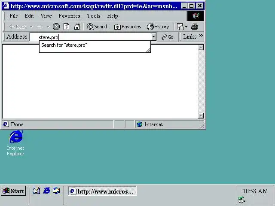
Task: Click the status bar page icon beside Done
Action: 6,124
